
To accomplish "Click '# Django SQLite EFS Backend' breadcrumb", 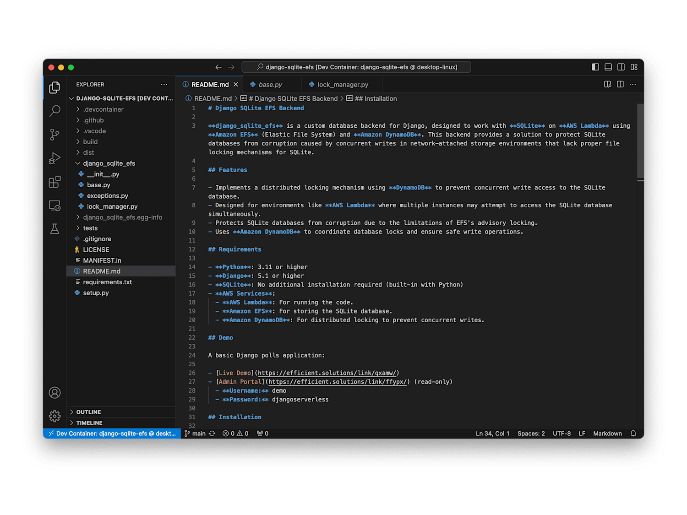I will tap(289, 98).
